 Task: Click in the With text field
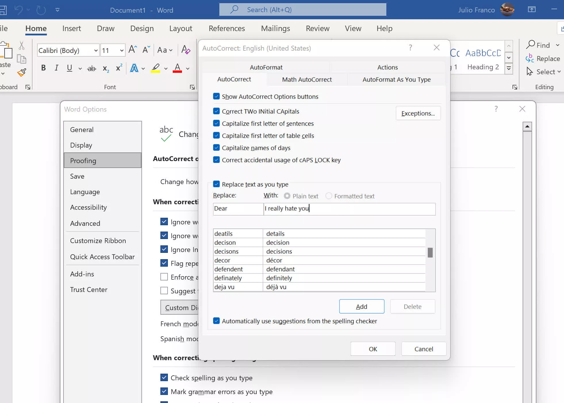coord(349,209)
